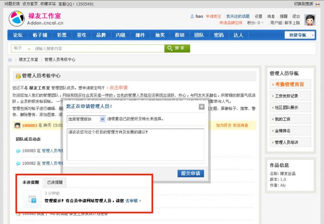Open 金榜排名 in sidebar
324x224 pixels.
290,131
